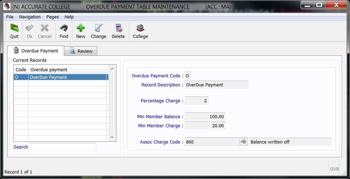This screenshot has height=179, width=350.
Task: Click the Quit toolbar icon
Action: (x=14, y=29)
